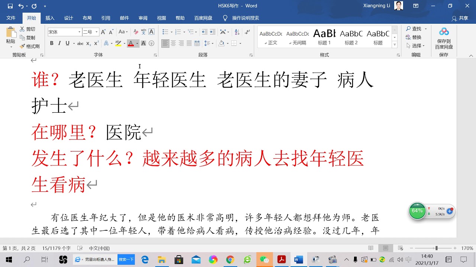Toggle italic formatting
476x267 pixels.
(x=59, y=43)
